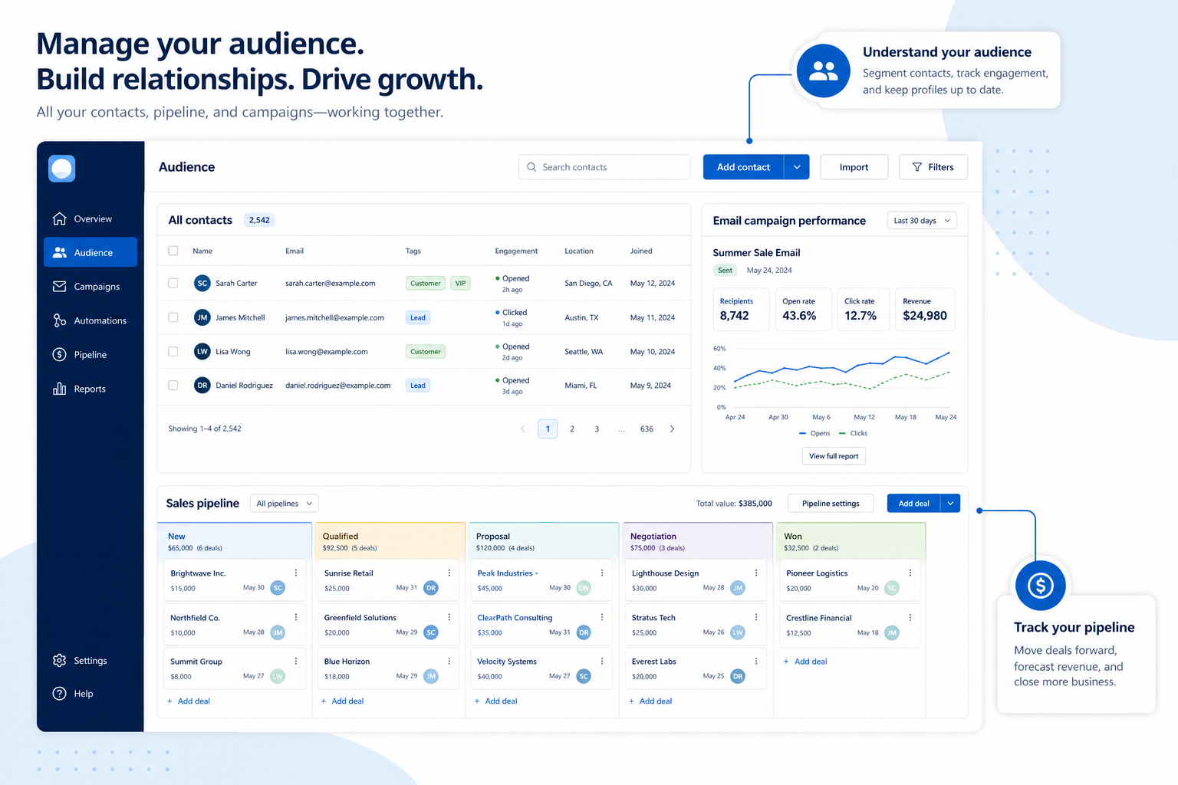
Task: Check Daniel Rodriguez's row checkbox
Action: (x=173, y=386)
